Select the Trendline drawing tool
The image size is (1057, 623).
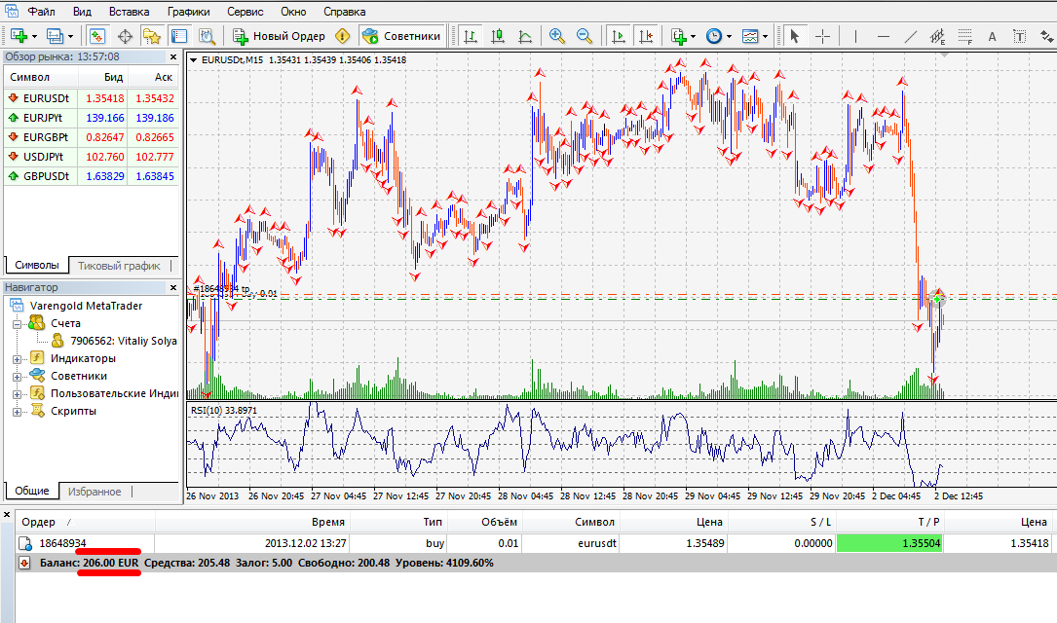[x=910, y=36]
